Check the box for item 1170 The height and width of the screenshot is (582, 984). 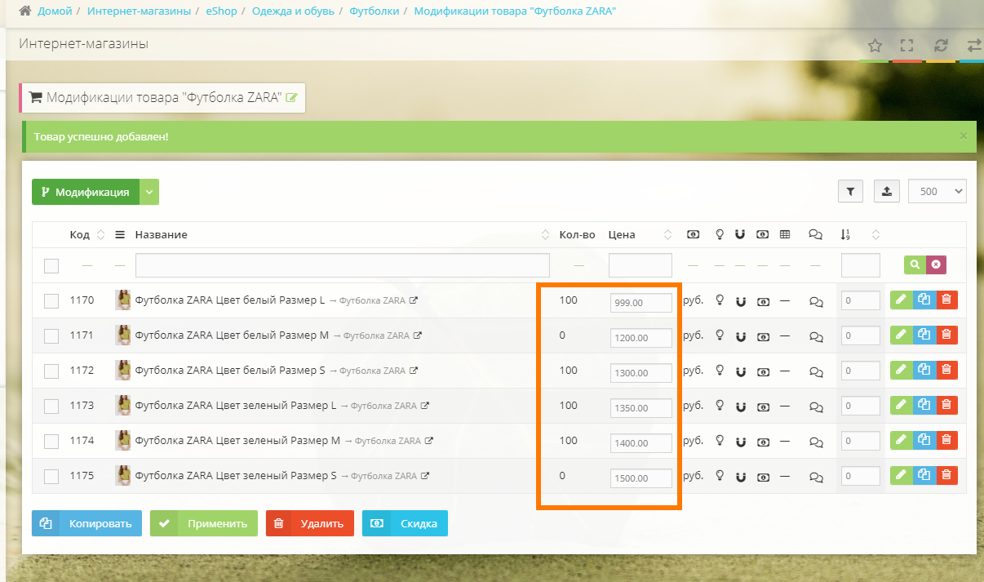(x=51, y=300)
